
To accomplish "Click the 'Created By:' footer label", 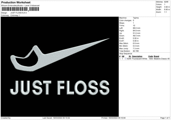I will click(x=6, y=118).
